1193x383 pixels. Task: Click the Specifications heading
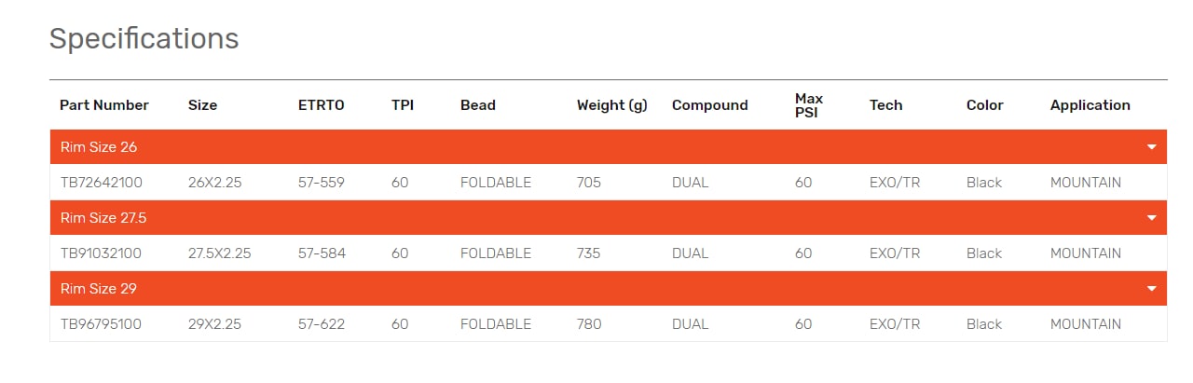tap(144, 38)
